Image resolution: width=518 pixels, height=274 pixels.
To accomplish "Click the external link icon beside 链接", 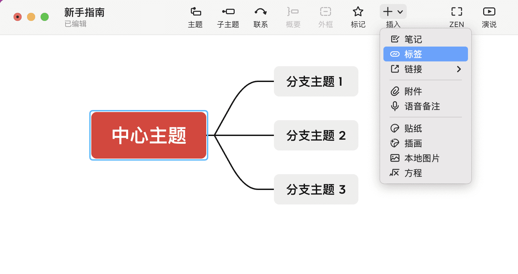I will tap(395, 69).
